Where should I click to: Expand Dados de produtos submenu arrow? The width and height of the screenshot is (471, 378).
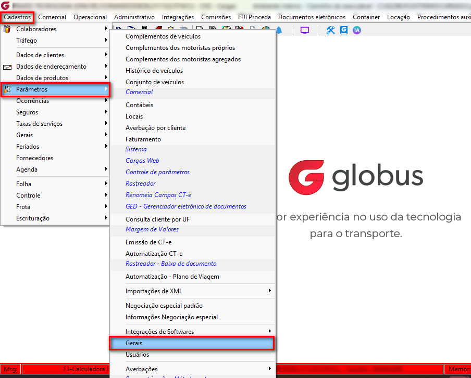pyautogui.click(x=106, y=77)
